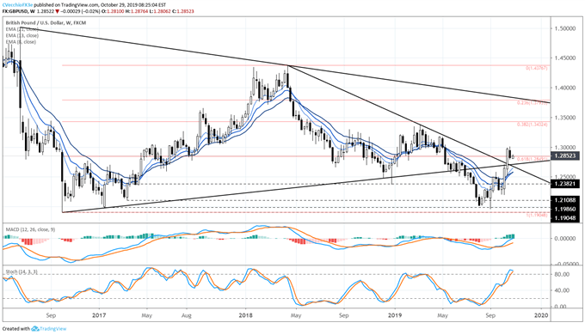This screenshot has height=335, width=585.
Task: Click the 0.618 Fibonacci level label
Action: point(533,159)
